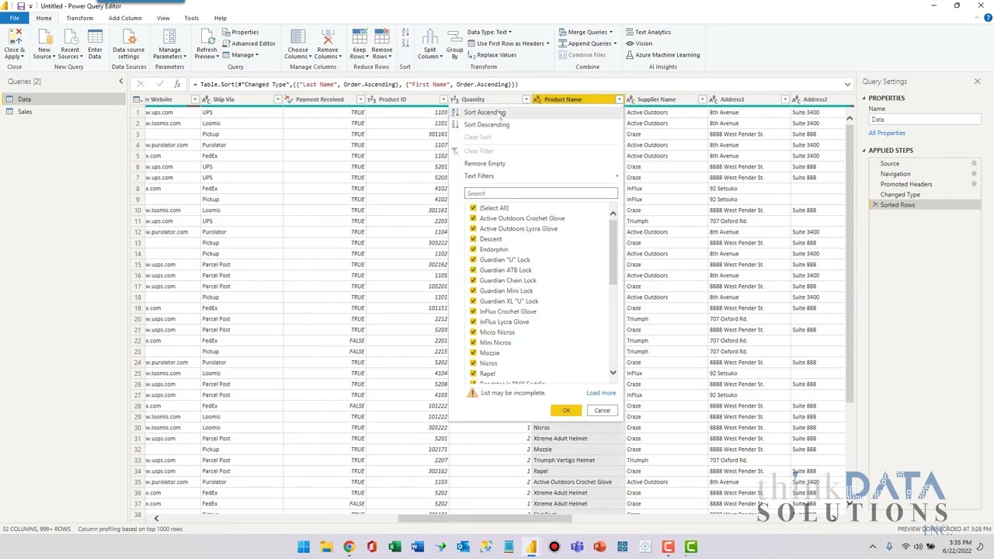Click the query Name field
The height and width of the screenshot is (559, 994).
click(923, 120)
